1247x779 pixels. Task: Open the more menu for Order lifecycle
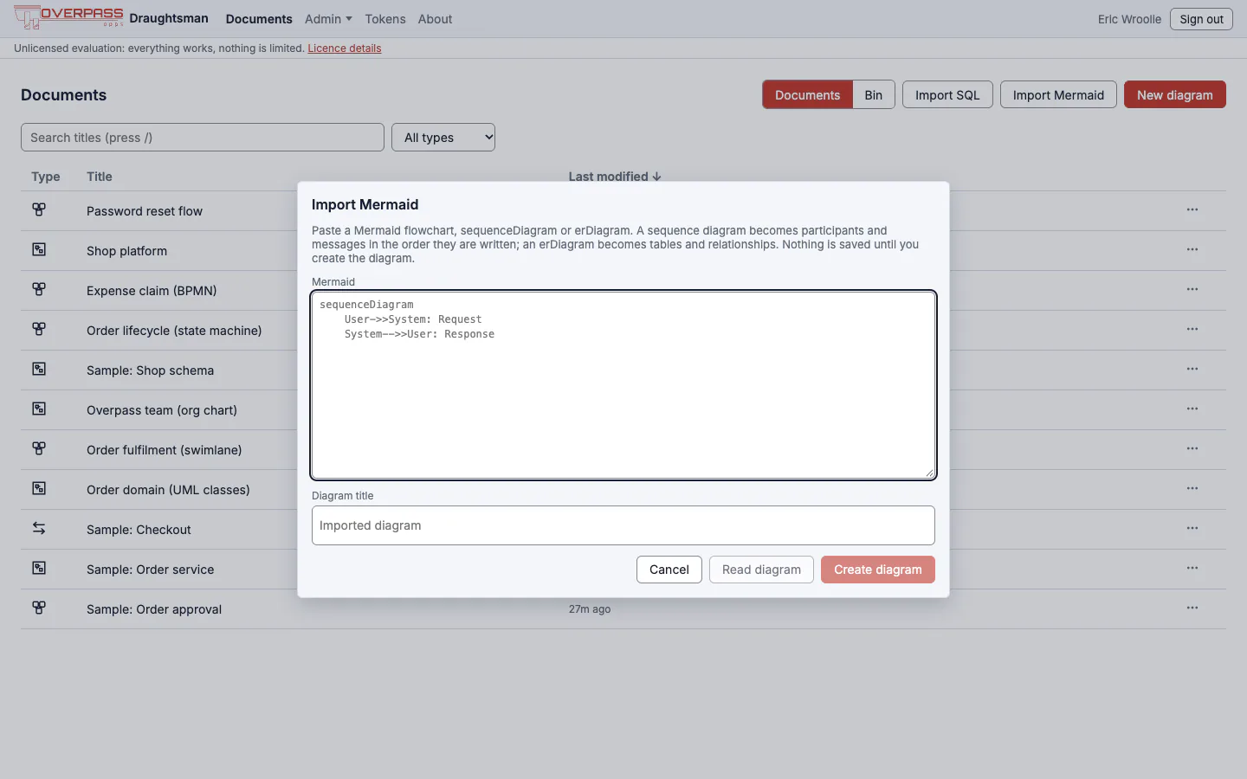[1192, 329]
